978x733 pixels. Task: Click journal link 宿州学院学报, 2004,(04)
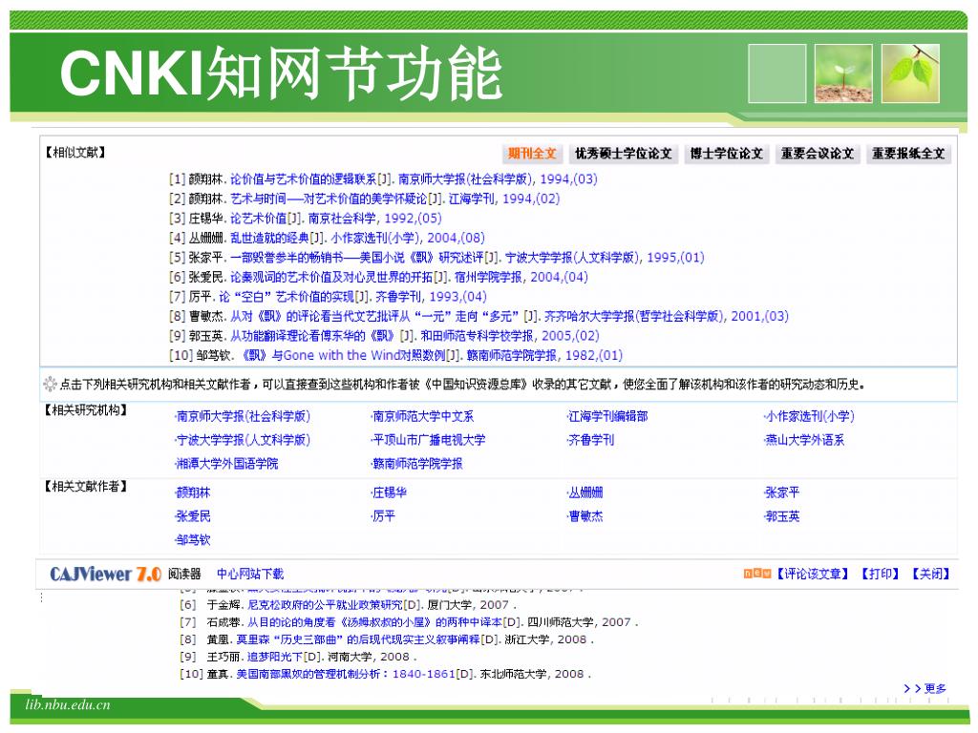[521, 277]
